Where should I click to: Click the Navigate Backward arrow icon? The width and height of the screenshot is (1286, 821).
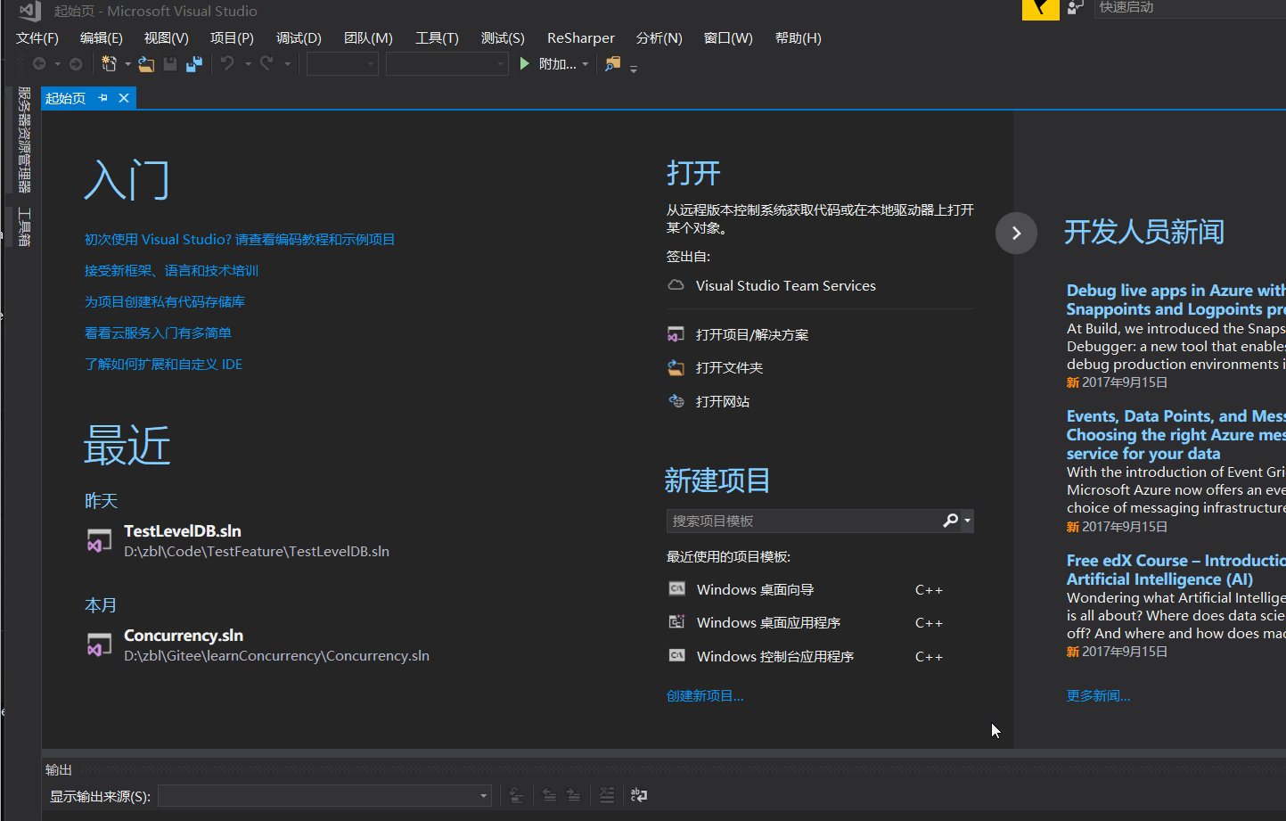[39, 63]
